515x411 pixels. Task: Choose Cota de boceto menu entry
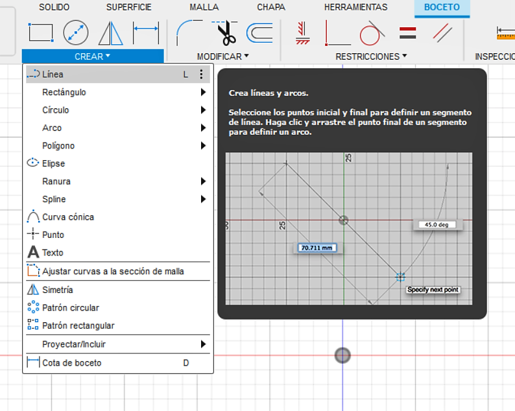click(118, 363)
